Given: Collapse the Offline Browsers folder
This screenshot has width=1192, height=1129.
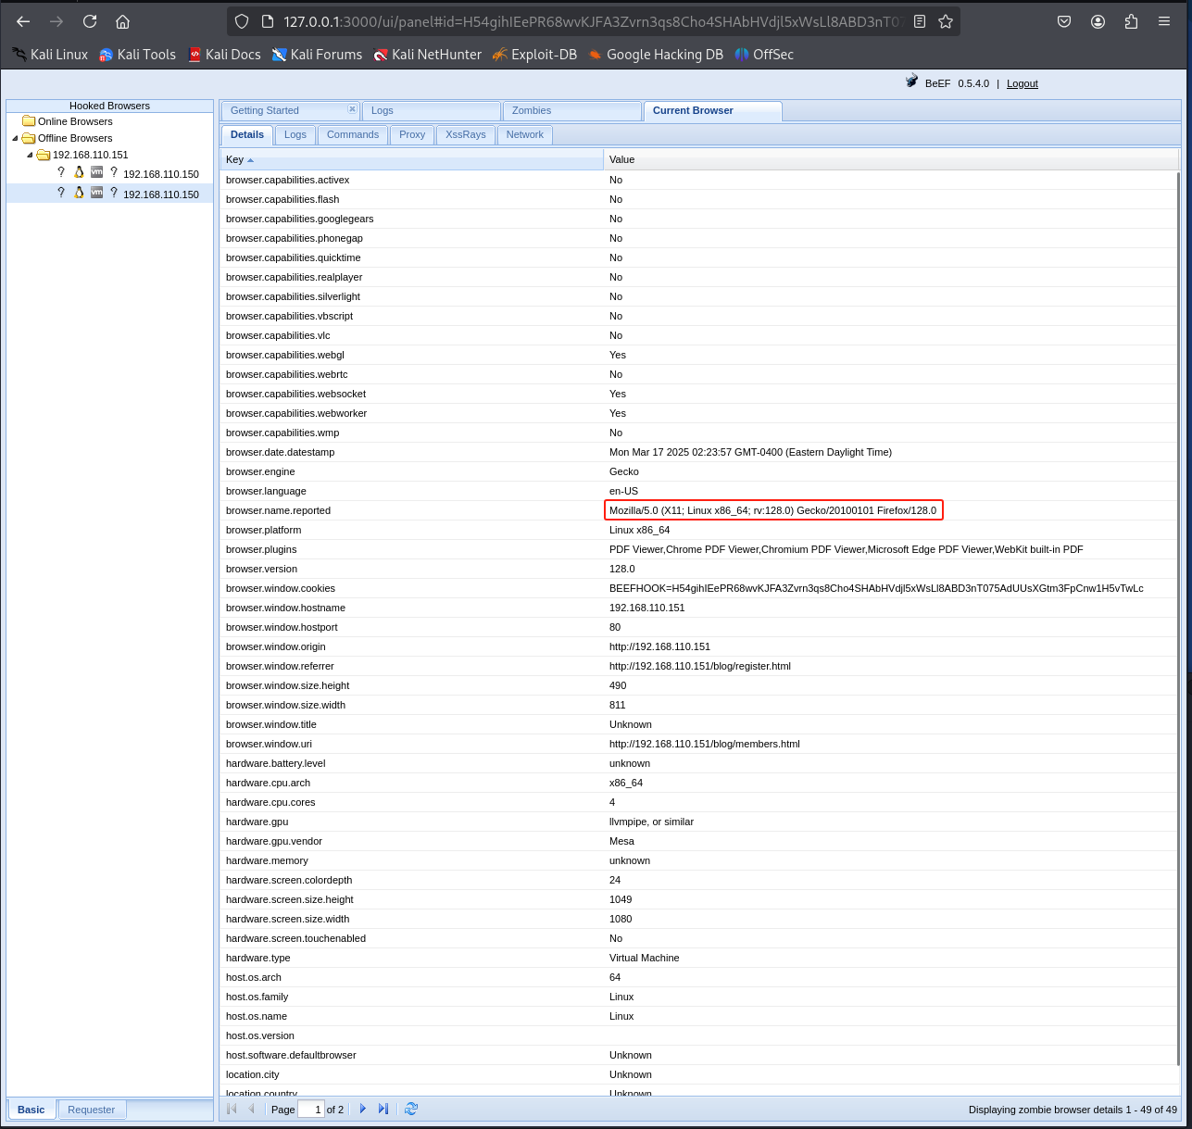Looking at the screenshot, I should [x=16, y=139].
